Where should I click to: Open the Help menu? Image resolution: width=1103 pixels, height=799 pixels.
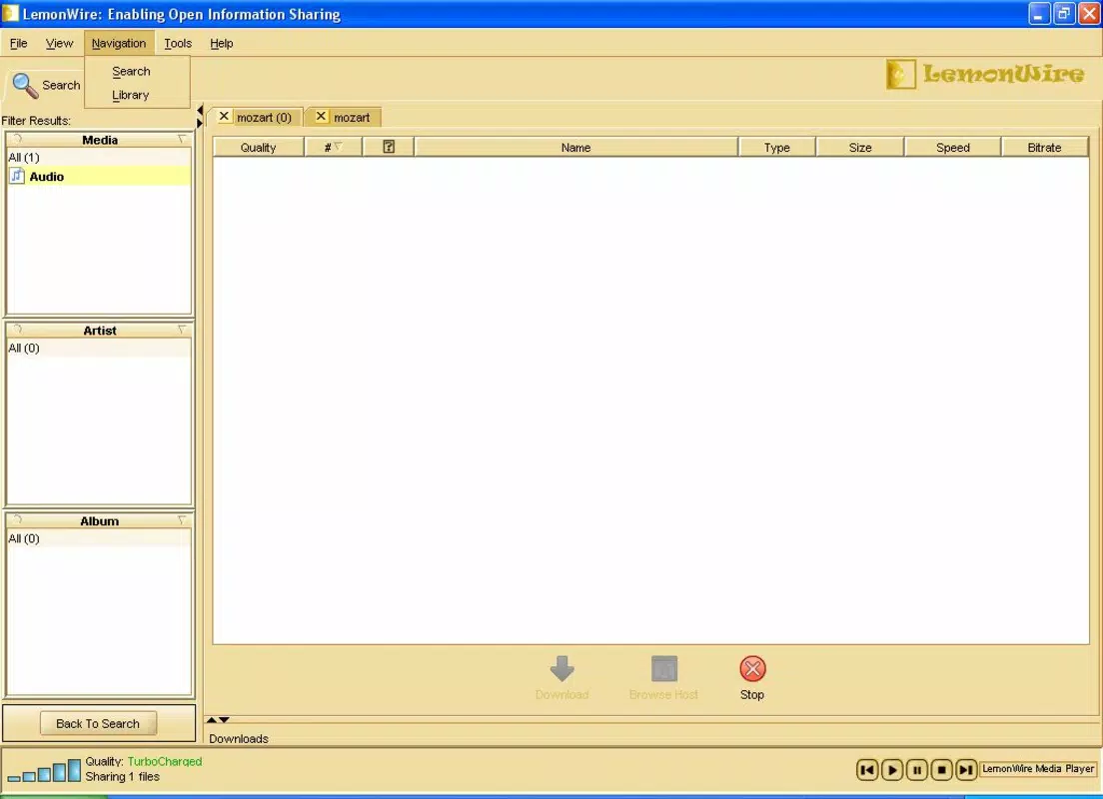tap(222, 44)
